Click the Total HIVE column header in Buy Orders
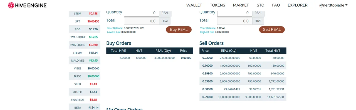356x110 pixels. (x=118, y=51)
